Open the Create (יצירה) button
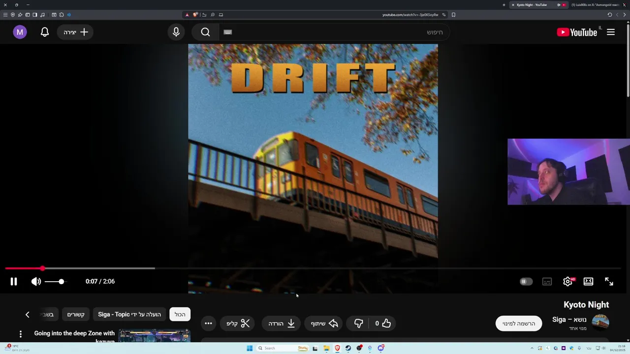Viewport: 630px width, 354px height. (75, 32)
